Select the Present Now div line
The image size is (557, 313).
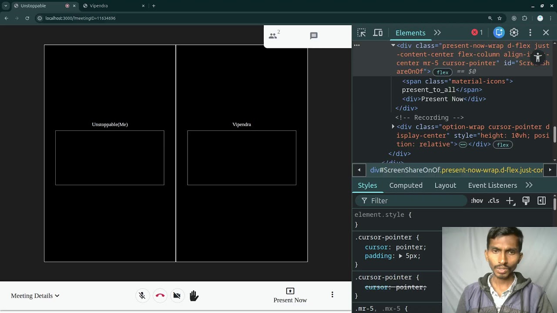pos(444,99)
